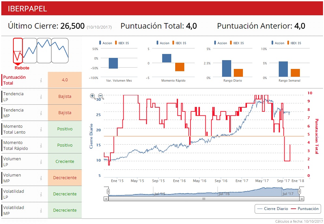Click Positivo value for Momento Total Lento
Image resolution: width=324 pixels, height=224 pixels.
(65, 129)
